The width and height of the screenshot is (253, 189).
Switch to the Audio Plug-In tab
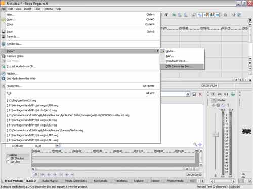pyautogui.click(x=50, y=181)
